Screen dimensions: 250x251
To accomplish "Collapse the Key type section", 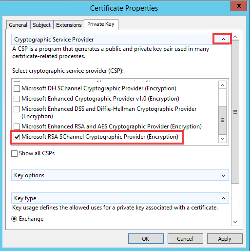I will point(223,198).
